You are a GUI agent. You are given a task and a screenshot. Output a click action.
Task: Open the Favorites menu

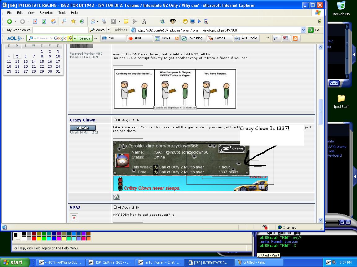point(46,13)
